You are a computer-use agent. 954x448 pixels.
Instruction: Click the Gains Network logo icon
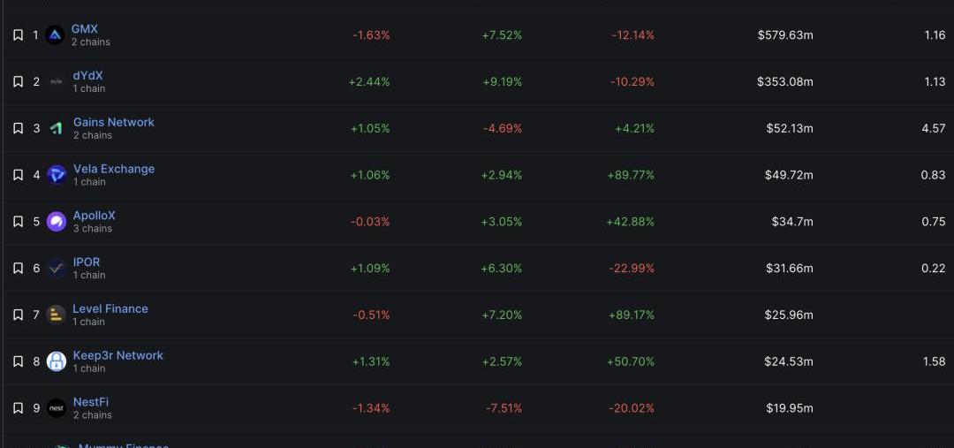[57, 128]
